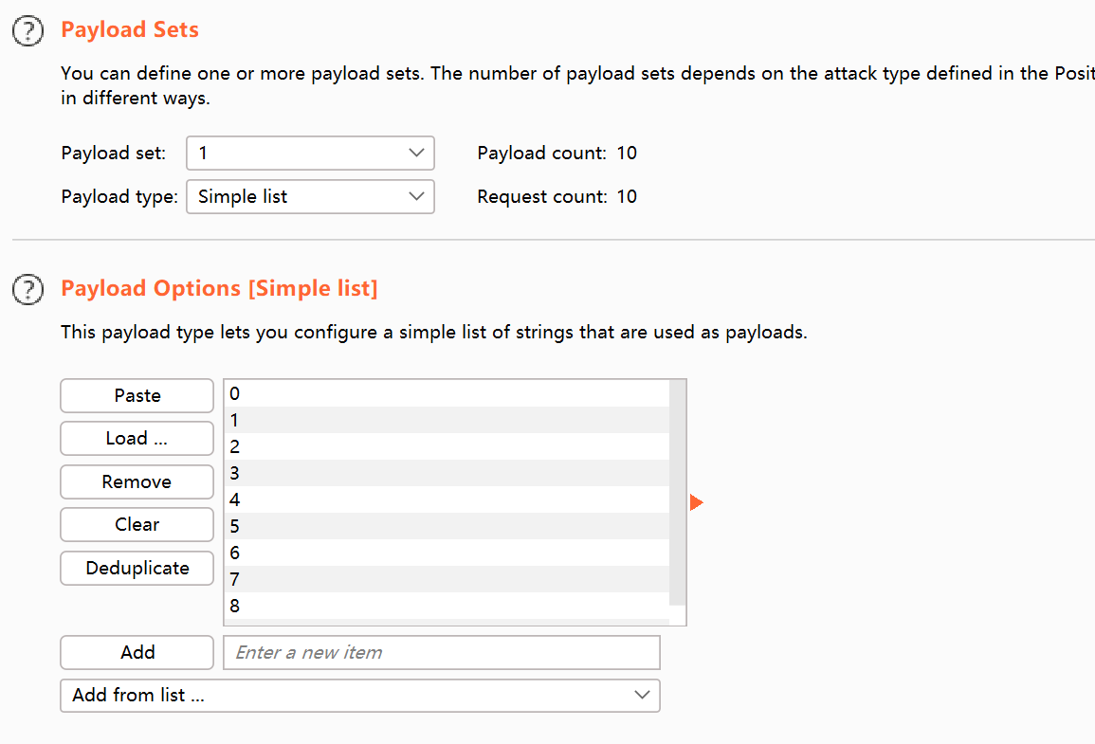Click the payload list vertical scrollbar
Viewport: 1095px width, 744px height.
pyautogui.click(x=677, y=493)
